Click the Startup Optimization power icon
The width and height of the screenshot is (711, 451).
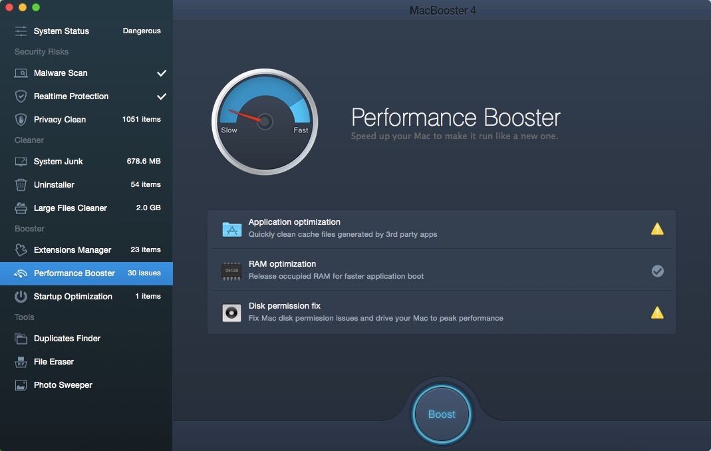pos(21,297)
